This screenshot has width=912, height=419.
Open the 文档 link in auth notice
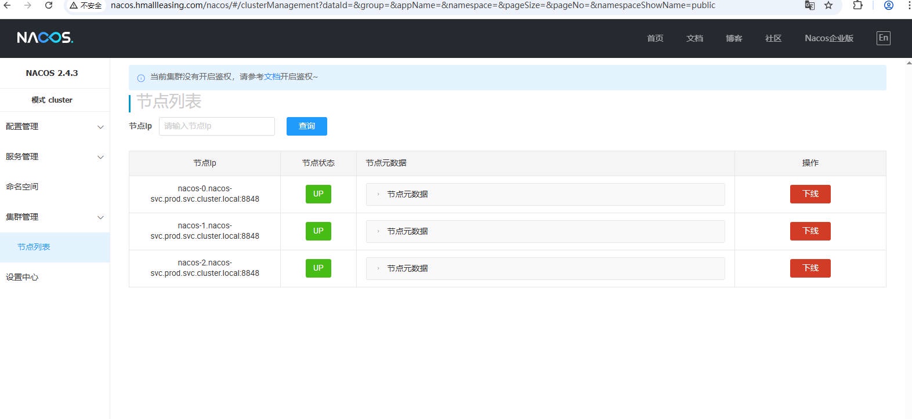click(x=272, y=76)
